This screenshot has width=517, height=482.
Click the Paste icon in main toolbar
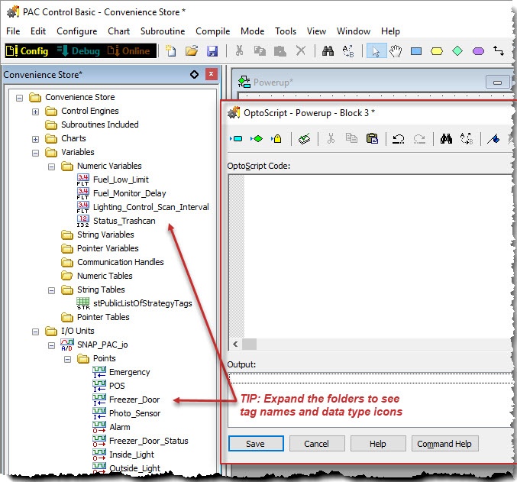(280, 51)
